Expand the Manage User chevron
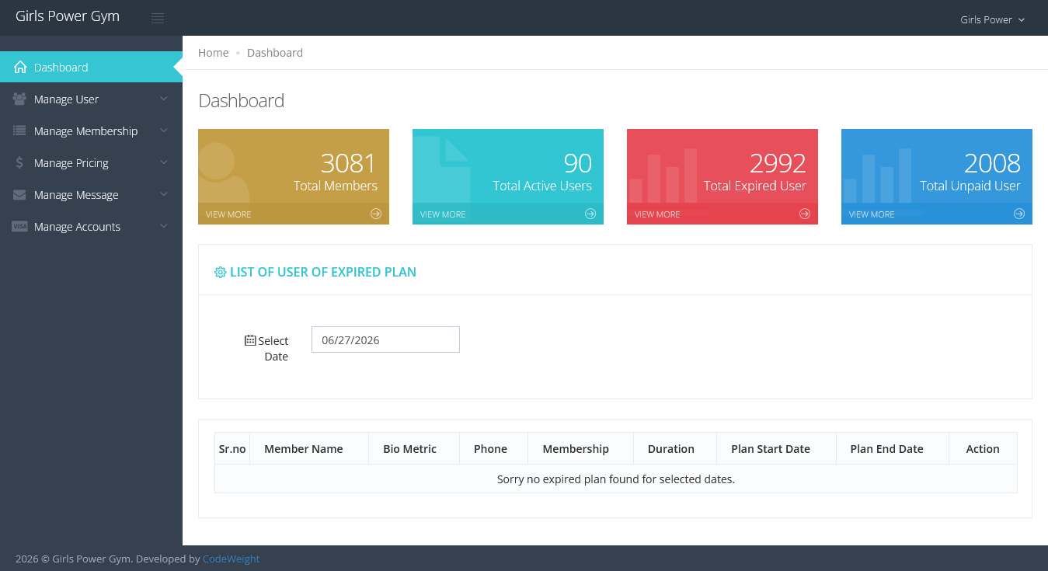 pyautogui.click(x=164, y=99)
